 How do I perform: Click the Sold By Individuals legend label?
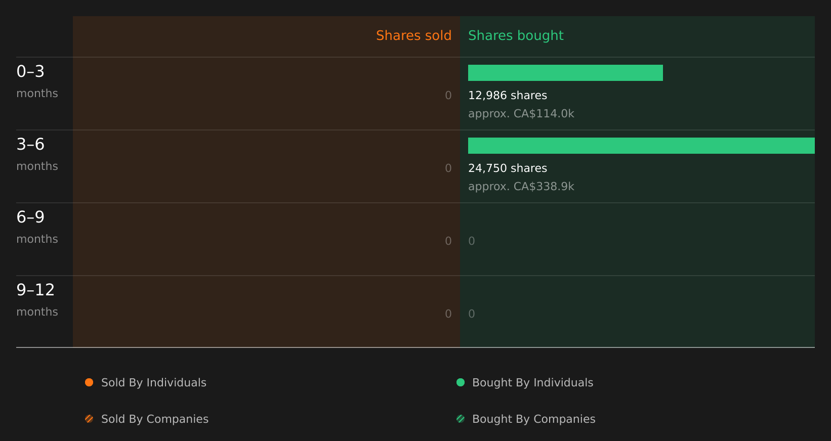tap(154, 383)
